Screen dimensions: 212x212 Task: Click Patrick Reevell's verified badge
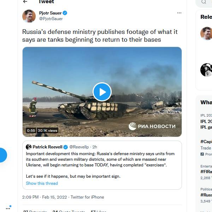tap(66, 147)
